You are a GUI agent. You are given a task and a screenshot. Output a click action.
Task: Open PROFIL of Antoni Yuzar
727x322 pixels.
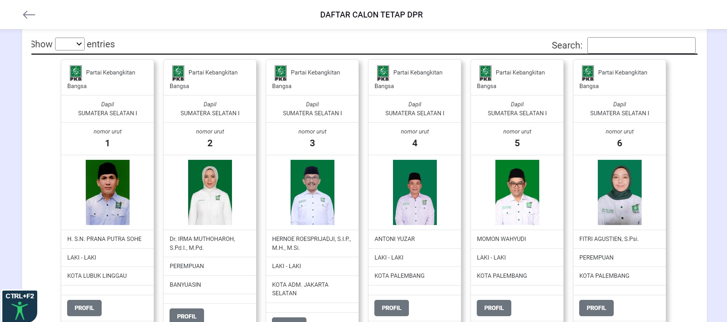[x=391, y=308]
